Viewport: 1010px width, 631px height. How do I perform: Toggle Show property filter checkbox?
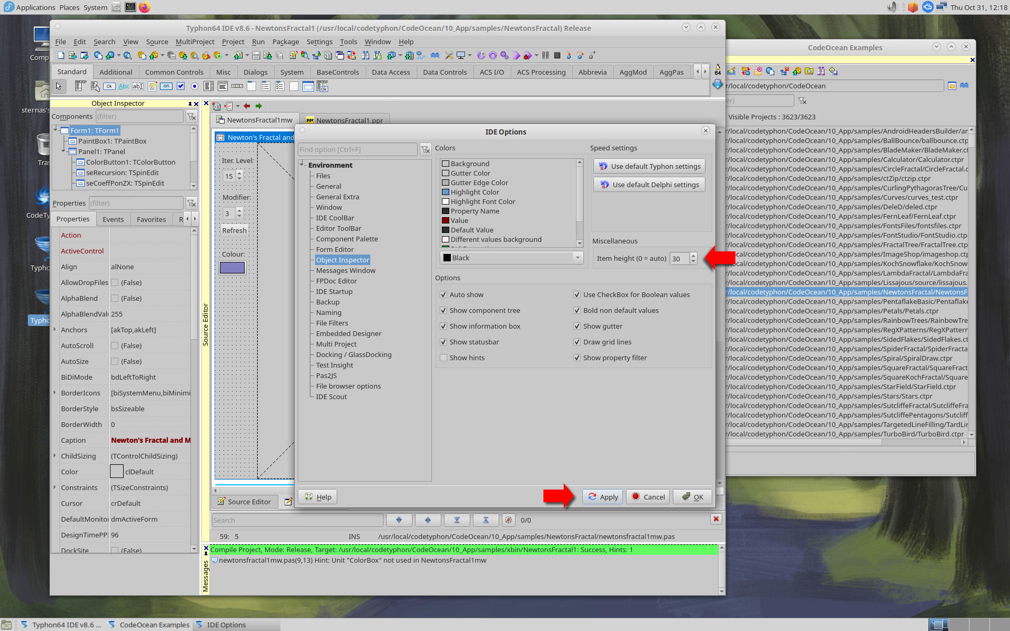pyautogui.click(x=577, y=358)
